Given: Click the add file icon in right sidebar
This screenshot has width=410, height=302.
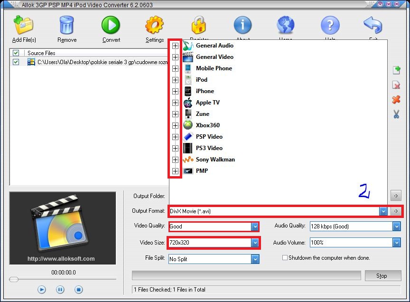Looking at the screenshot, I should (x=396, y=70).
